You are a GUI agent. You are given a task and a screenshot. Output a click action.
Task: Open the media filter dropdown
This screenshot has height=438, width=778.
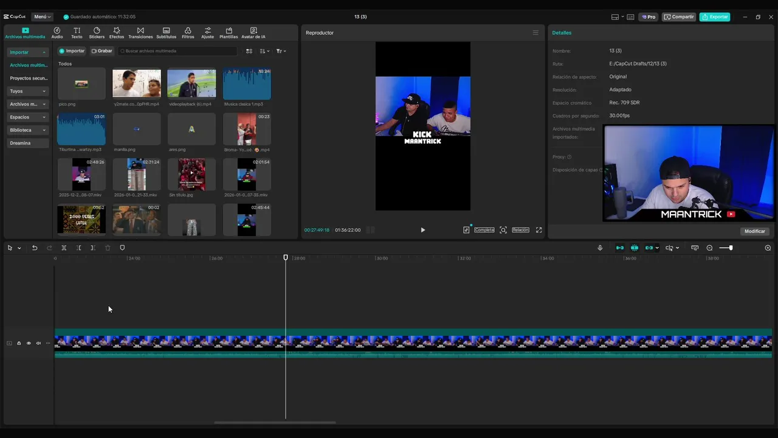tap(281, 51)
